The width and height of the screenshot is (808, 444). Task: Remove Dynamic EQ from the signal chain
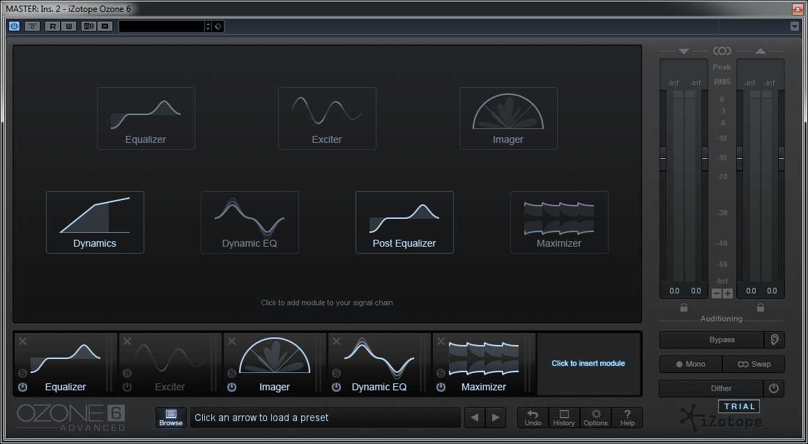[x=337, y=341]
